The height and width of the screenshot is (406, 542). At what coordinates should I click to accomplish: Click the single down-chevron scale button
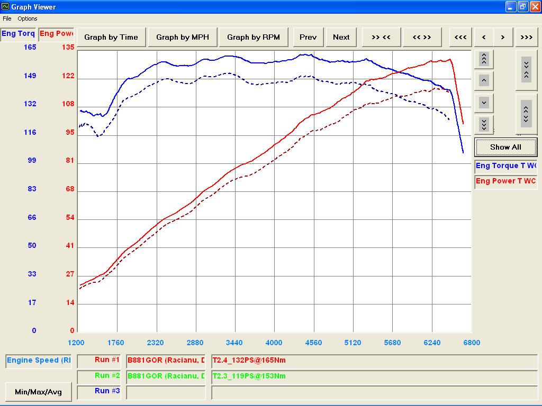click(484, 103)
